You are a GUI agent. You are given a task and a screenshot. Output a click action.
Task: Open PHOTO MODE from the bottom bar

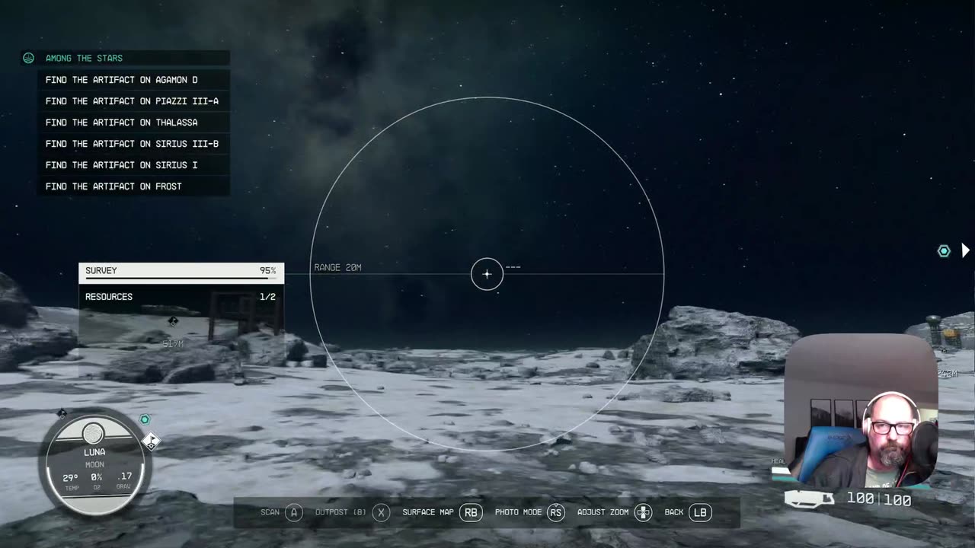[x=518, y=512]
